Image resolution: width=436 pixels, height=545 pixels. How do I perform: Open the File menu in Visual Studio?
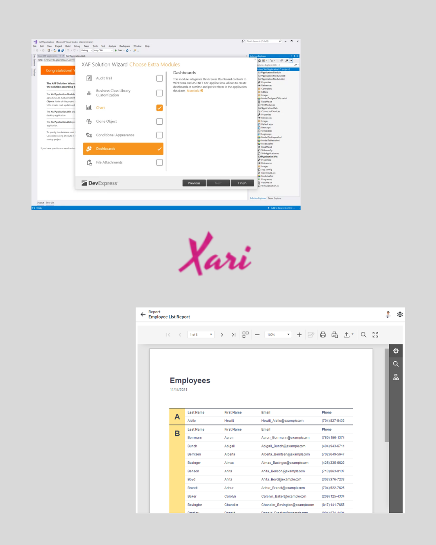tap(35, 46)
